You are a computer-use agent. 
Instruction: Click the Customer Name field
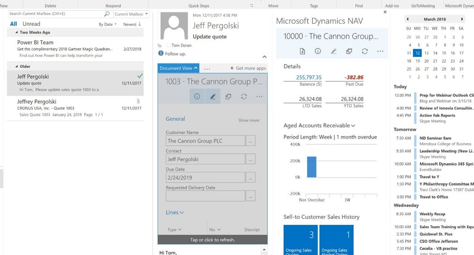[206, 141]
